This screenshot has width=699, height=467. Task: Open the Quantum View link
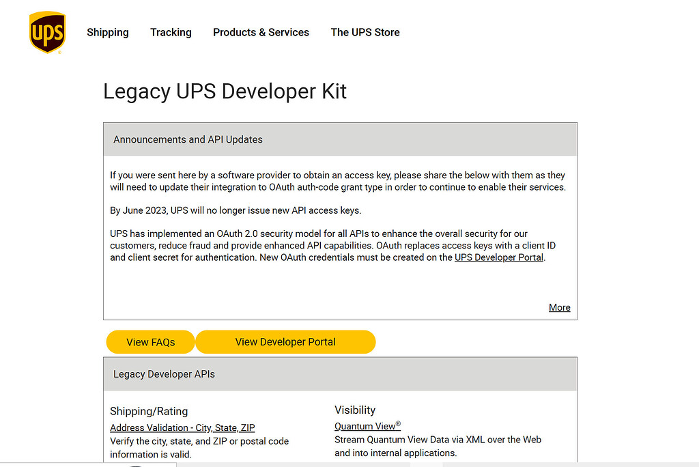pos(365,426)
